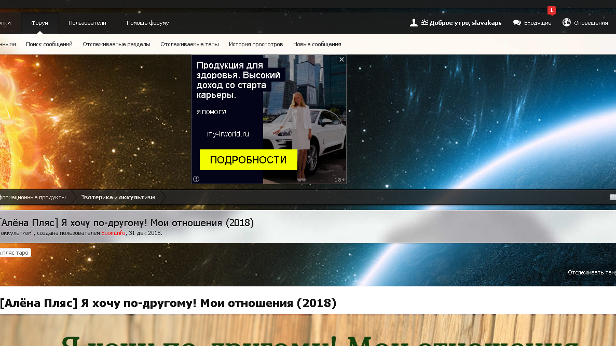Open the Входящие inbox link
Viewport: 616px width, 346px height.
coord(538,23)
